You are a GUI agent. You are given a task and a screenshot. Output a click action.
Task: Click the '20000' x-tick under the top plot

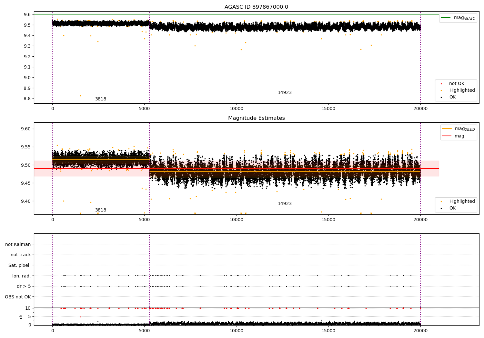(x=420, y=109)
